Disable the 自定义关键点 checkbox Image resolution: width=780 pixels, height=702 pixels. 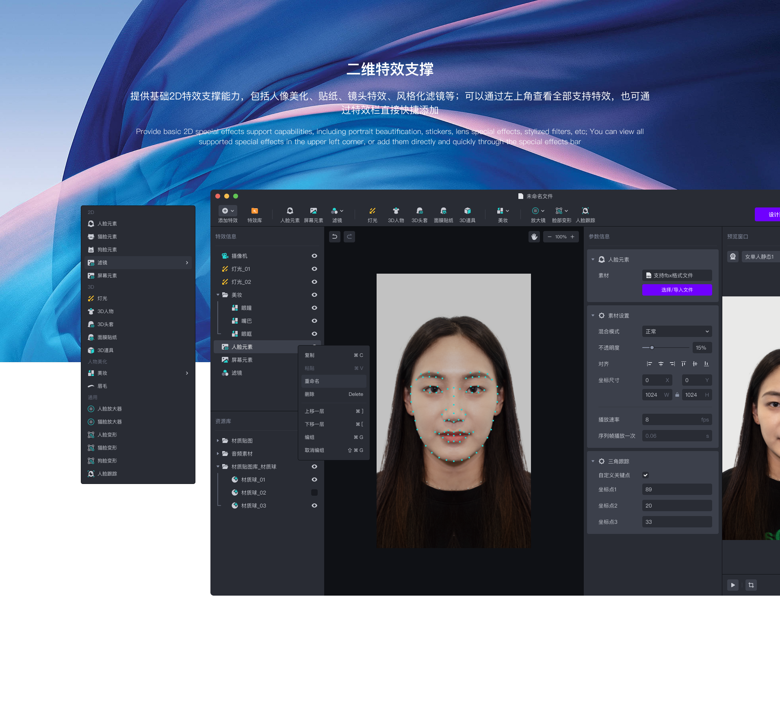(646, 475)
